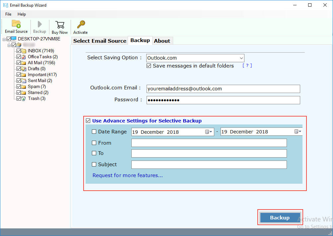Uncheck the OfficeTasks (2) checkbox

pos(19,57)
